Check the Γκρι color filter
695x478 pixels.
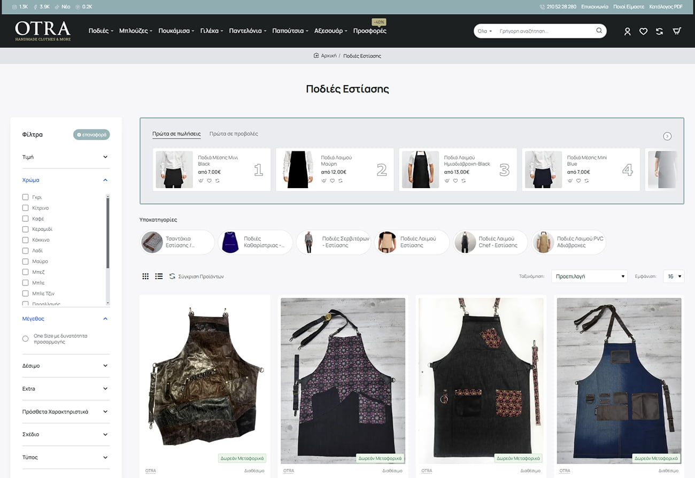pyautogui.click(x=25, y=197)
